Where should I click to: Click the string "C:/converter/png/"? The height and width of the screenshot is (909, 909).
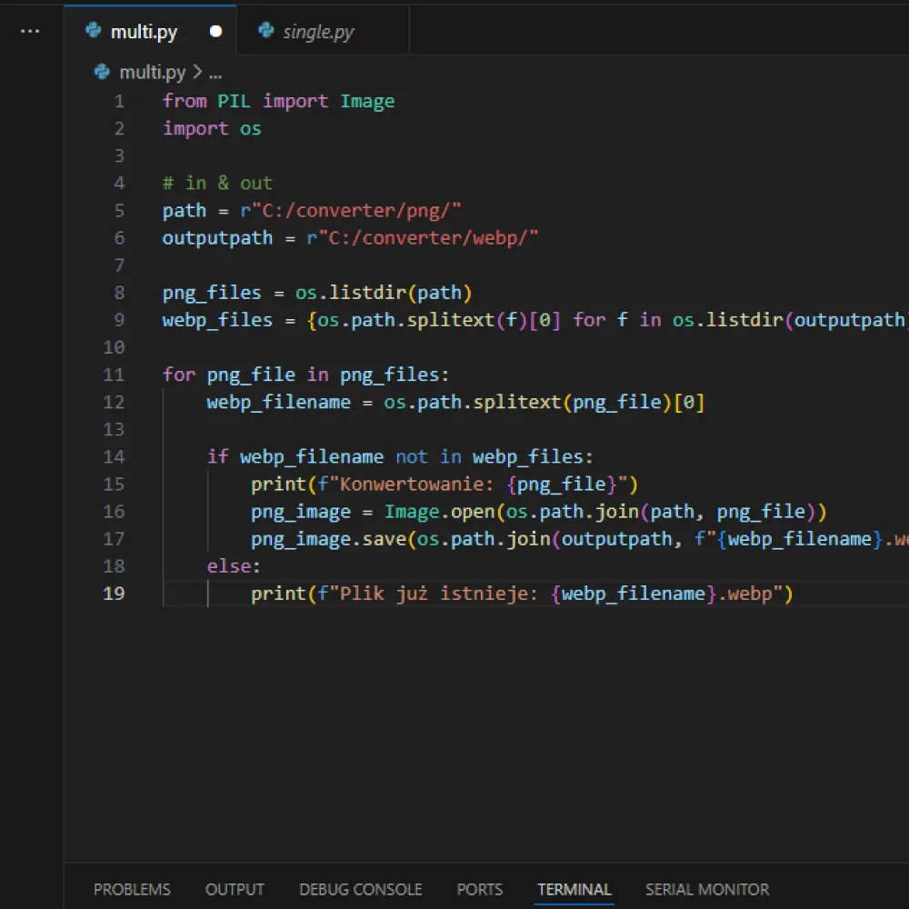coord(356,211)
